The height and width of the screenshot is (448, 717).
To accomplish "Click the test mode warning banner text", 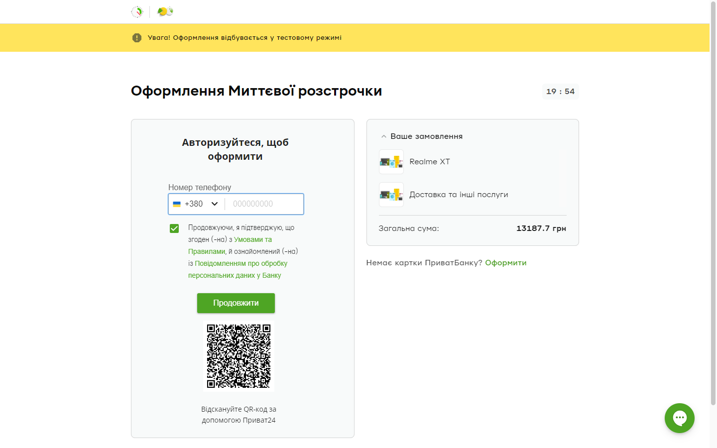I will click(244, 38).
